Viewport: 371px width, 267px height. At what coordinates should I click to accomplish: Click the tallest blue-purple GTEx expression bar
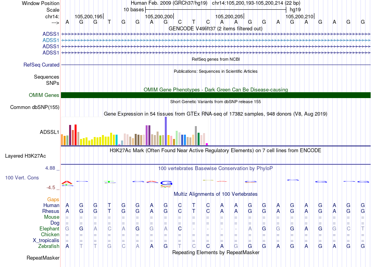click(x=166, y=132)
